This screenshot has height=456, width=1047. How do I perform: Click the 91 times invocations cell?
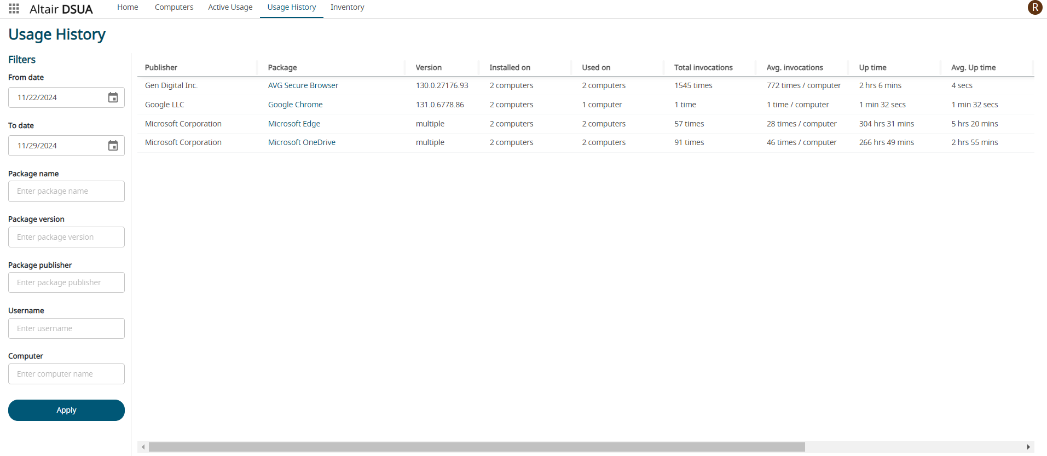[690, 143]
